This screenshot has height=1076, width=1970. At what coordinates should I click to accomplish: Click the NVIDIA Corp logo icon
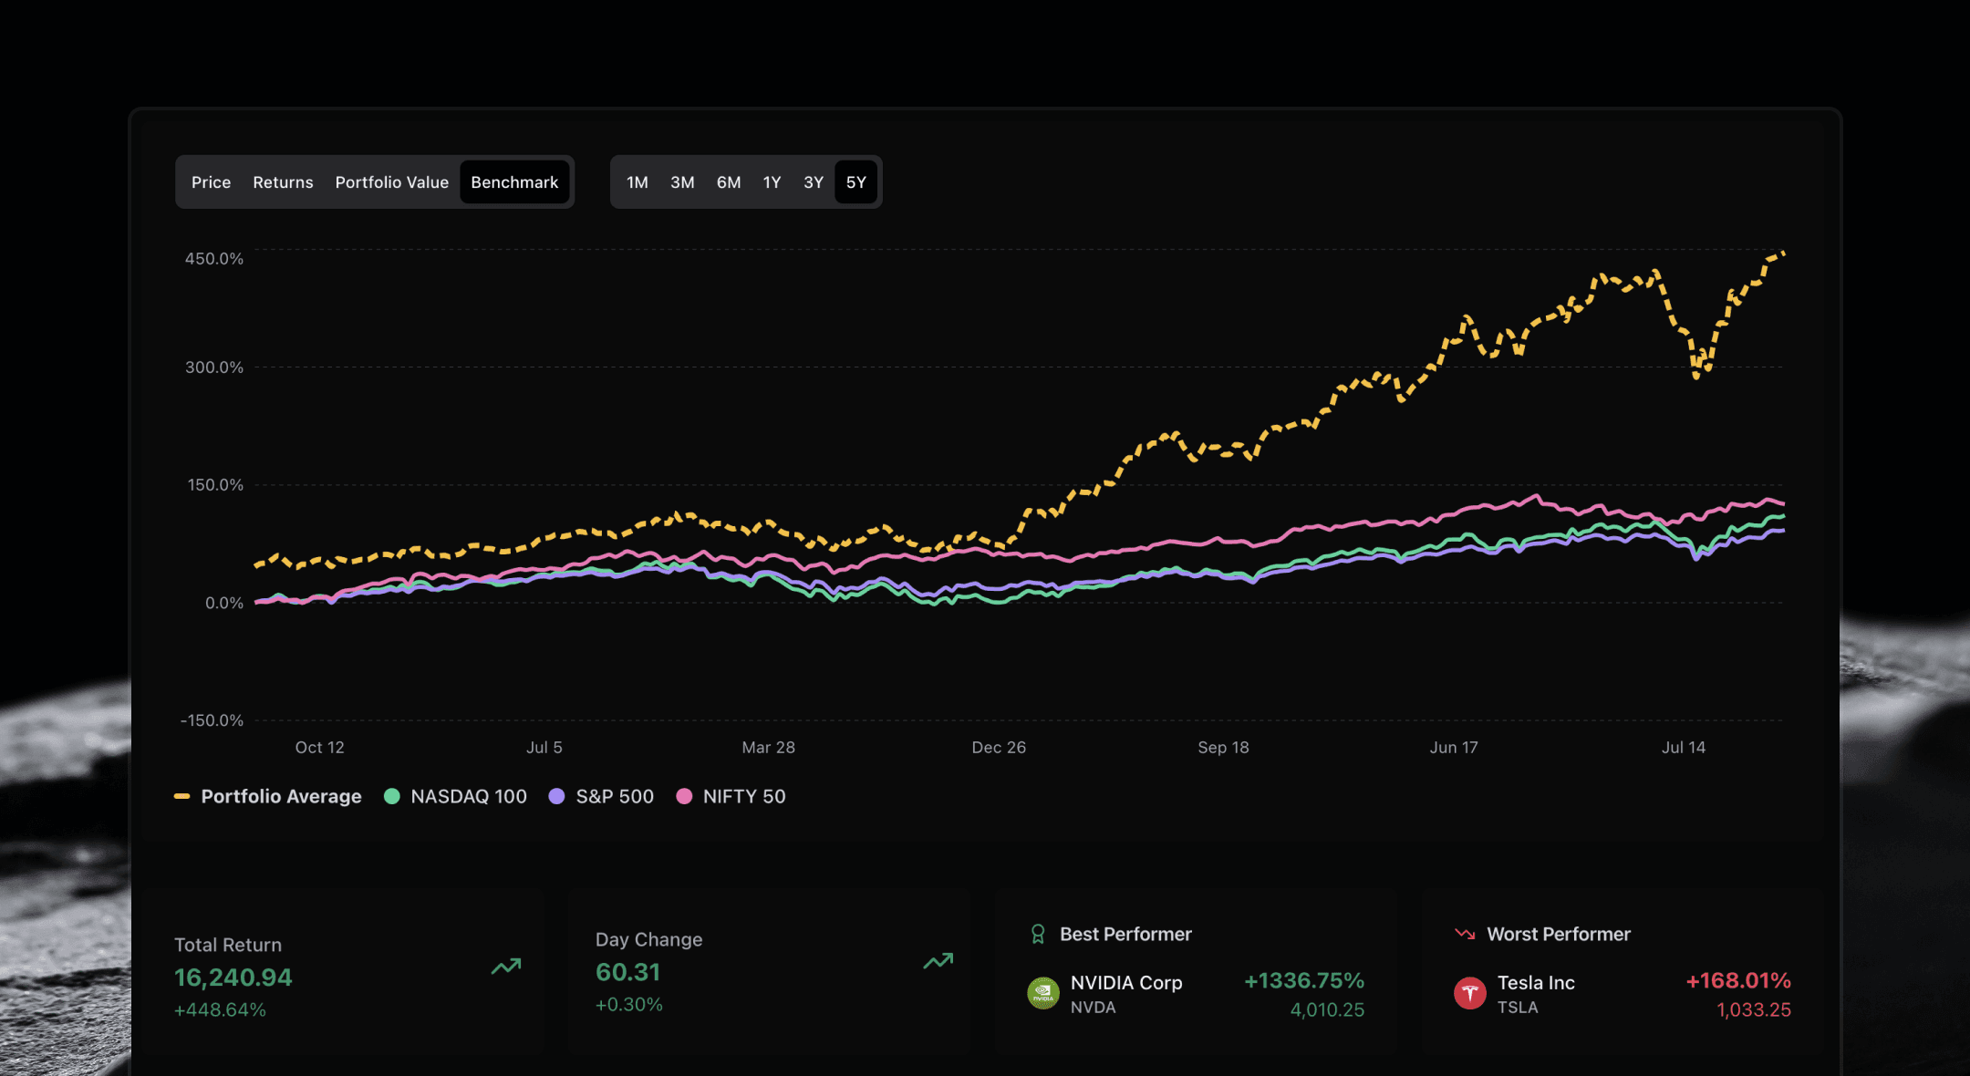click(1043, 993)
